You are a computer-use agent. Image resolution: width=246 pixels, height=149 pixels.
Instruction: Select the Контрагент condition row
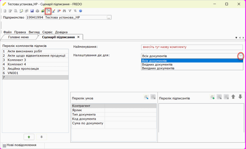pyautogui.click(x=114, y=106)
